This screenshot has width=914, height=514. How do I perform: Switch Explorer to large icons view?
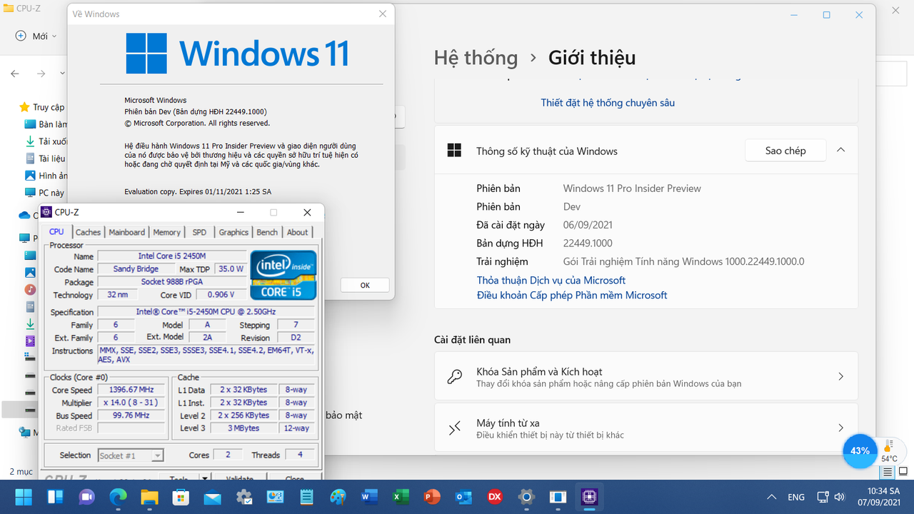point(903,473)
